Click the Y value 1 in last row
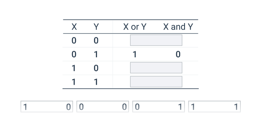This screenshot has height=130, width=261. 96,82
